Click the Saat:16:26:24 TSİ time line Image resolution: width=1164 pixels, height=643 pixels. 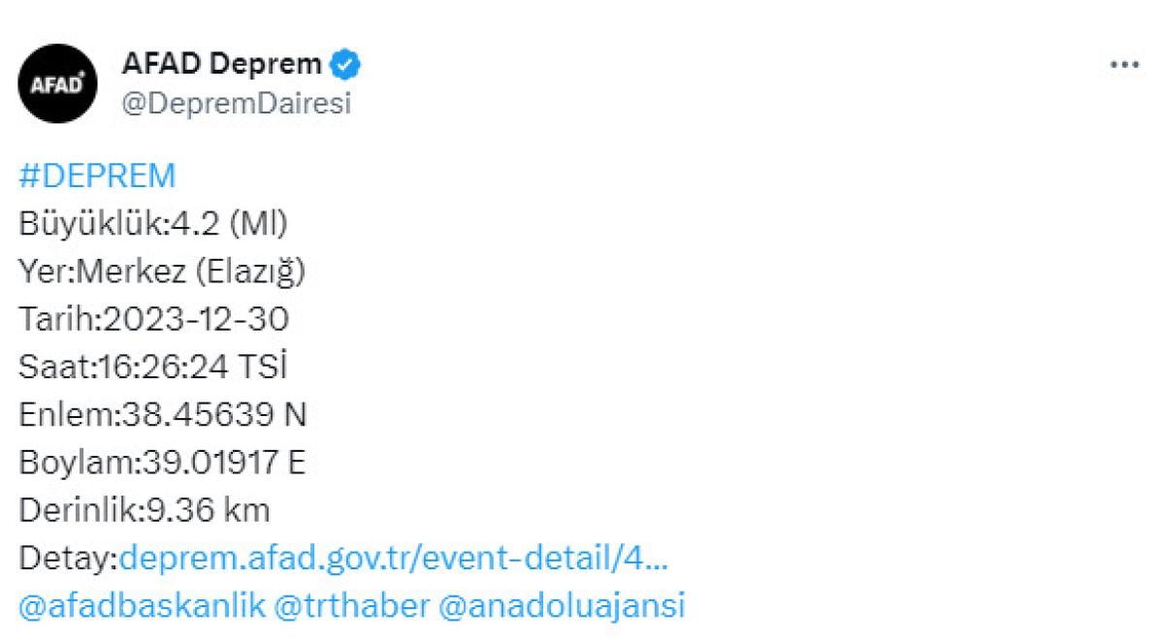pos(153,368)
